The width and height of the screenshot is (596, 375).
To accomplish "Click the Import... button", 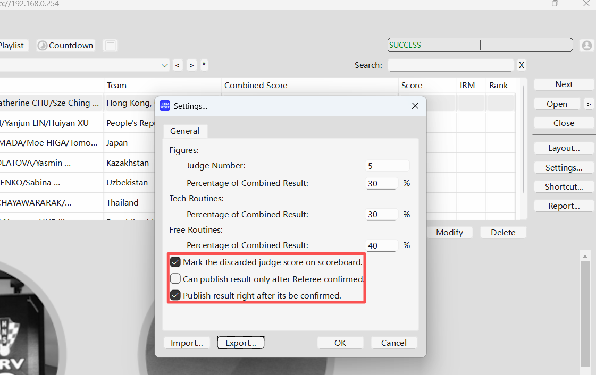I will pos(187,343).
